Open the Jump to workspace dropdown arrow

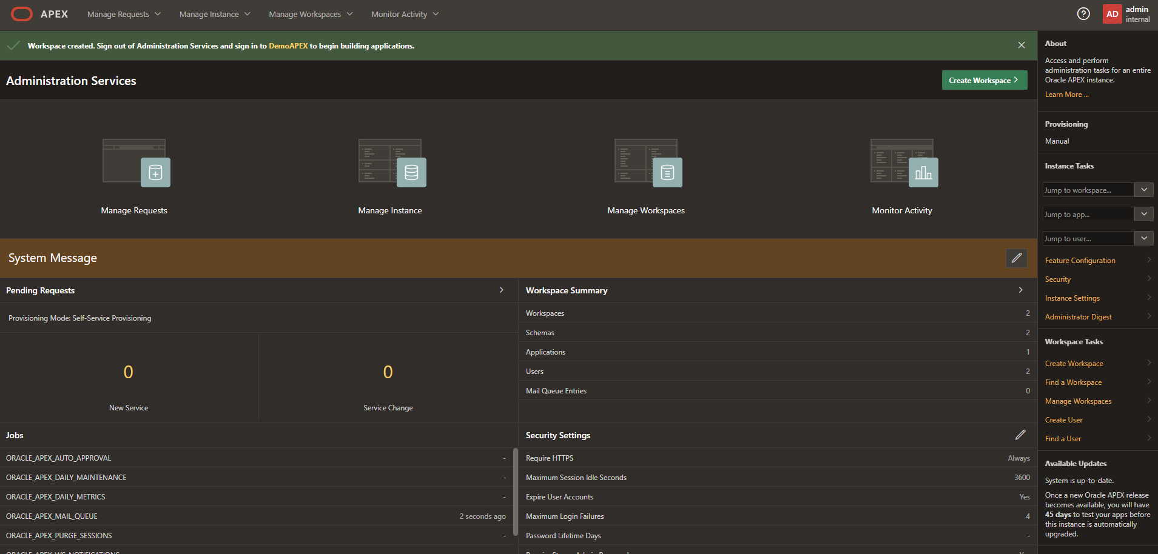(x=1143, y=190)
